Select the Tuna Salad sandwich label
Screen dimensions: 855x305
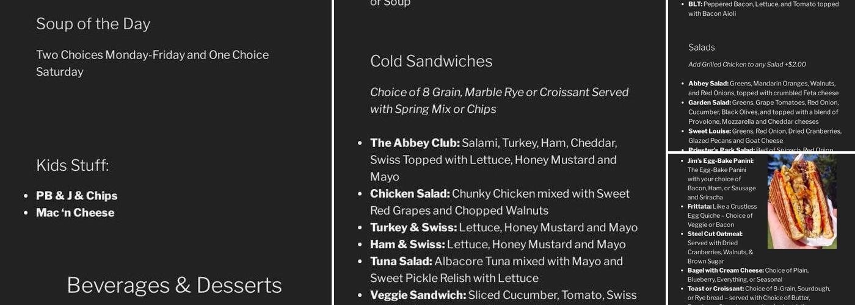click(401, 262)
